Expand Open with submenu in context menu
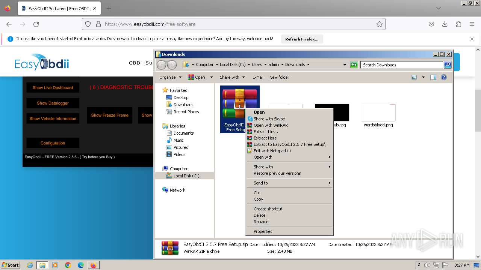Viewport: 481px width, 270px height. click(x=289, y=157)
